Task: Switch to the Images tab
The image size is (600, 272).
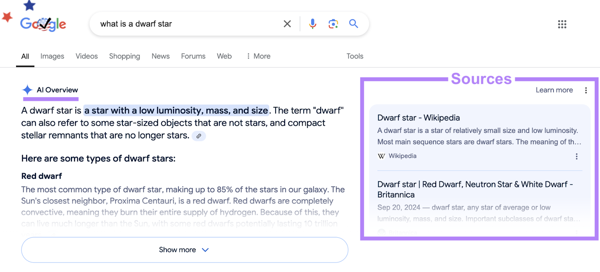Action: [x=52, y=56]
